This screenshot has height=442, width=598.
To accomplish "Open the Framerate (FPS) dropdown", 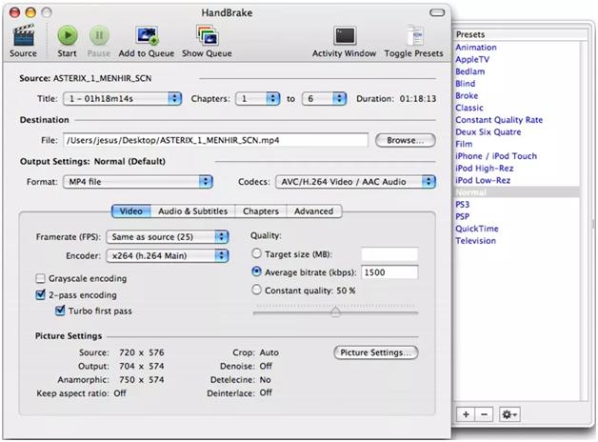I will (x=167, y=237).
